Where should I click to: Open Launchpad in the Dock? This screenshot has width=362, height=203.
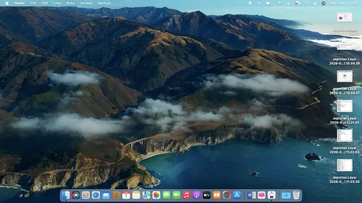point(86,195)
